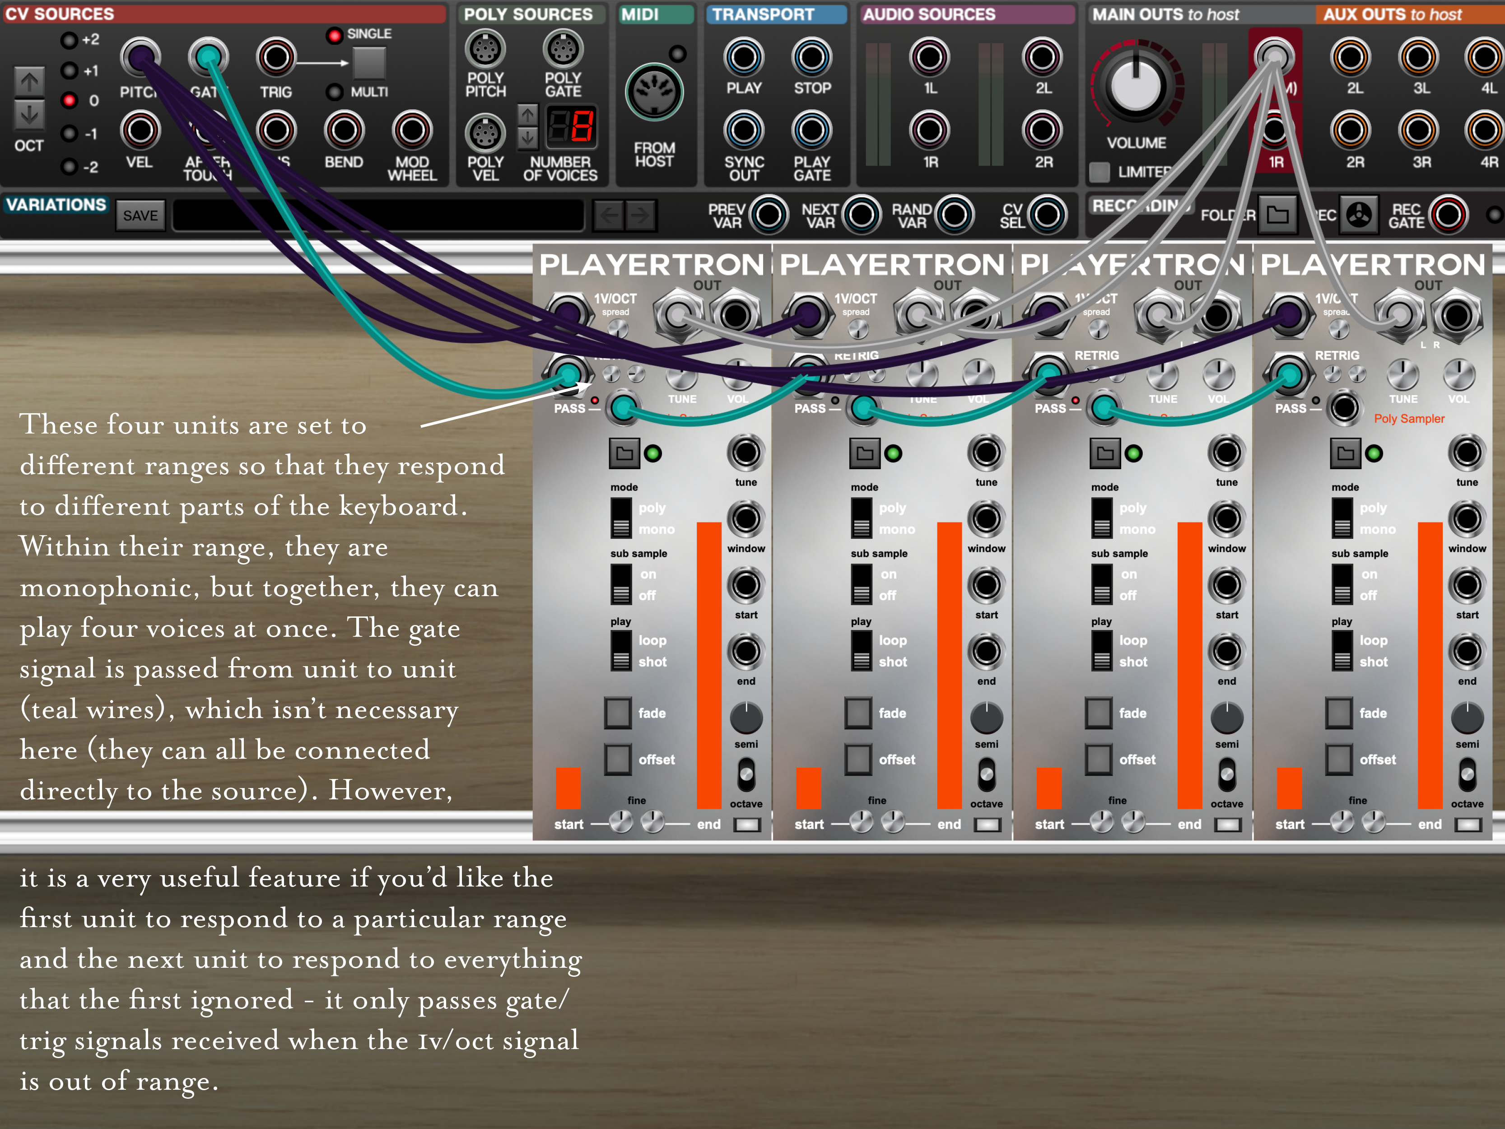Click the recording folder icon
The width and height of the screenshot is (1505, 1129).
pyautogui.click(x=1277, y=215)
